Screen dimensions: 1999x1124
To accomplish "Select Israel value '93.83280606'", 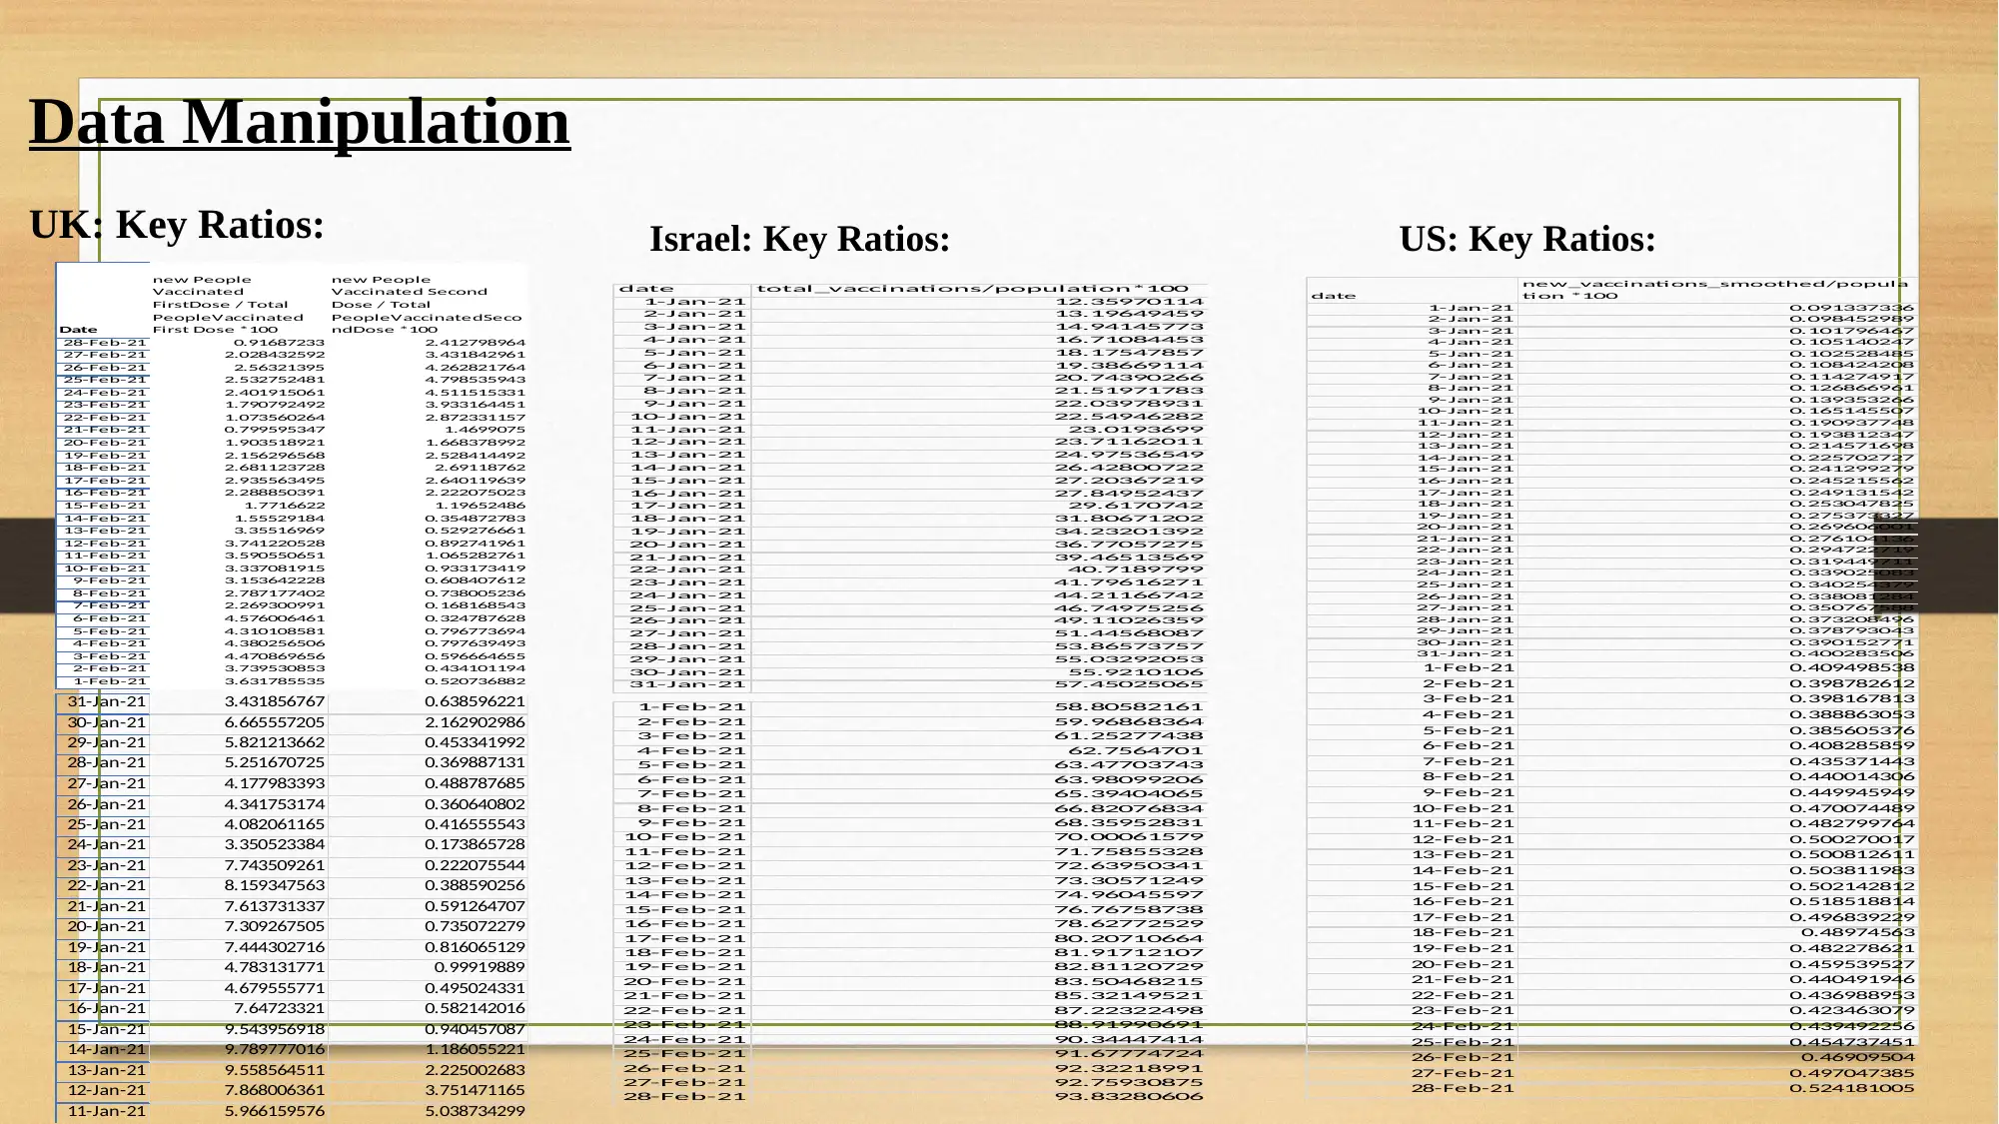I will click(x=1130, y=1096).
